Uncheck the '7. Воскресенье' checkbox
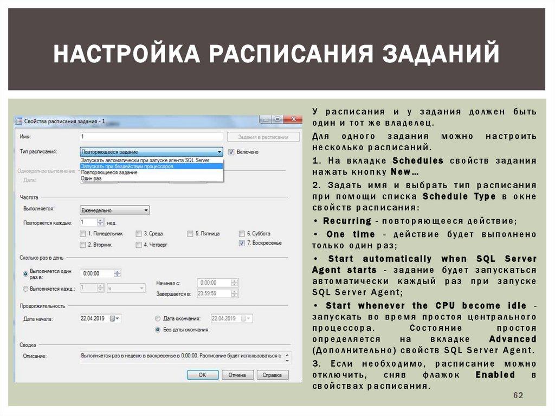Viewport: 555px width, 416px height. tap(241, 244)
